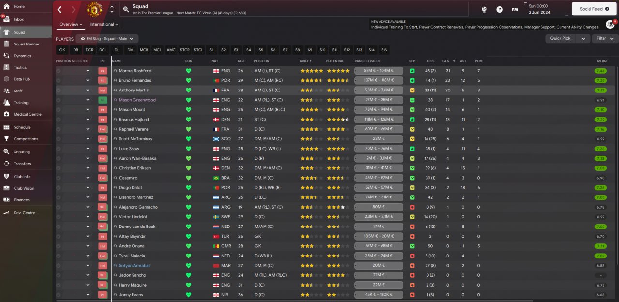Expand the International dropdown menu

(104, 24)
